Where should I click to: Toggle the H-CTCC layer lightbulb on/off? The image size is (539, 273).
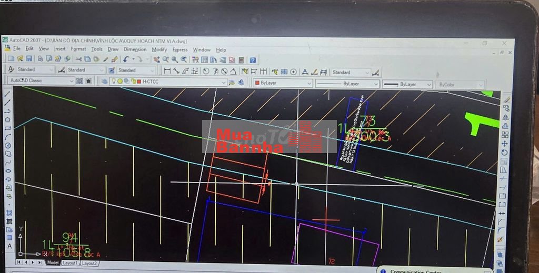click(x=113, y=82)
